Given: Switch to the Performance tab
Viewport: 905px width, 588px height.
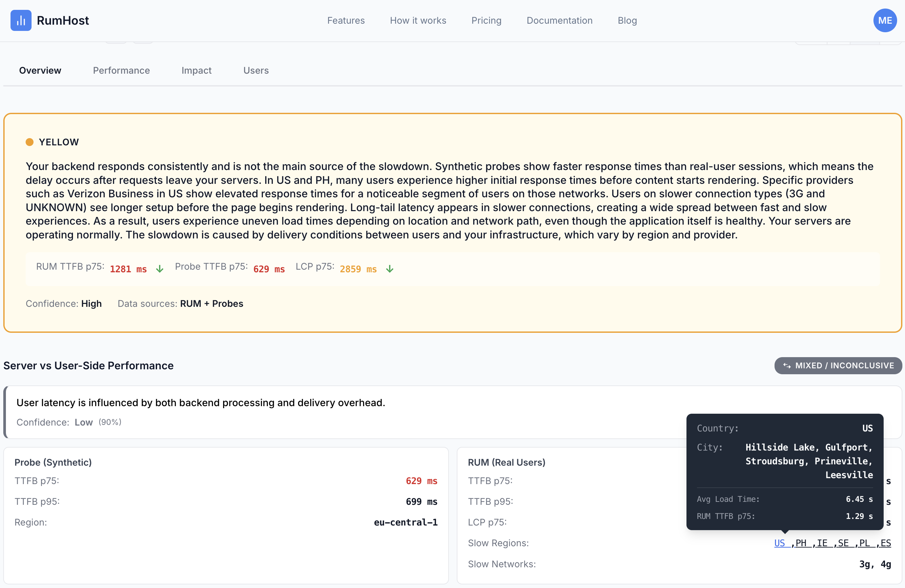Looking at the screenshot, I should pyautogui.click(x=121, y=70).
